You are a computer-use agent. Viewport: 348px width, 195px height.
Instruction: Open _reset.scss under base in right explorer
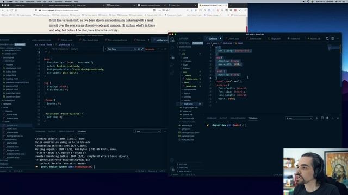(190, 86)
